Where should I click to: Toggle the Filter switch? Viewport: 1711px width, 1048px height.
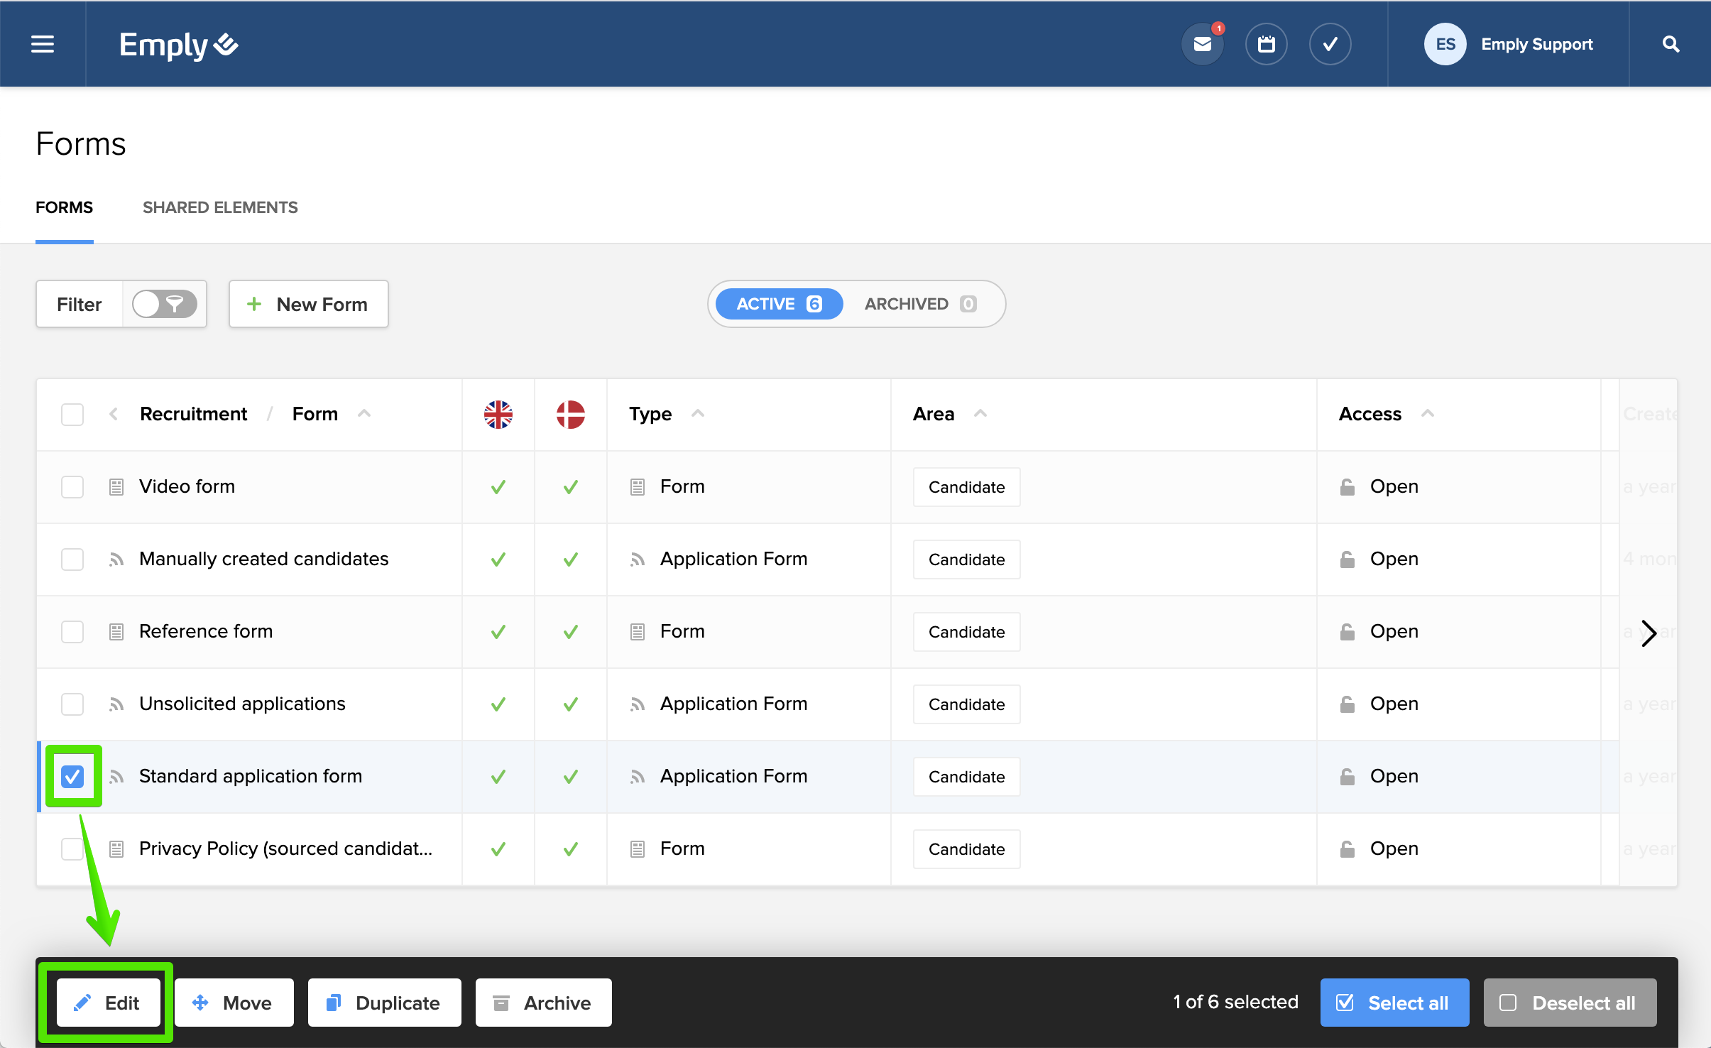tap(164, 304)
